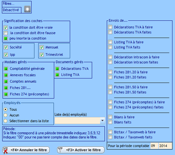The image size is (175, 155).
Task: Uncheck the Société checkbox
Action: 6,47
